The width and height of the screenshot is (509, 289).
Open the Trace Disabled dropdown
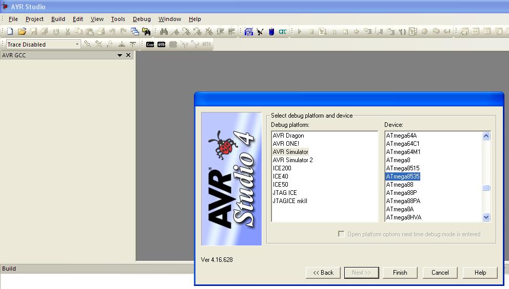coord(77,45)
